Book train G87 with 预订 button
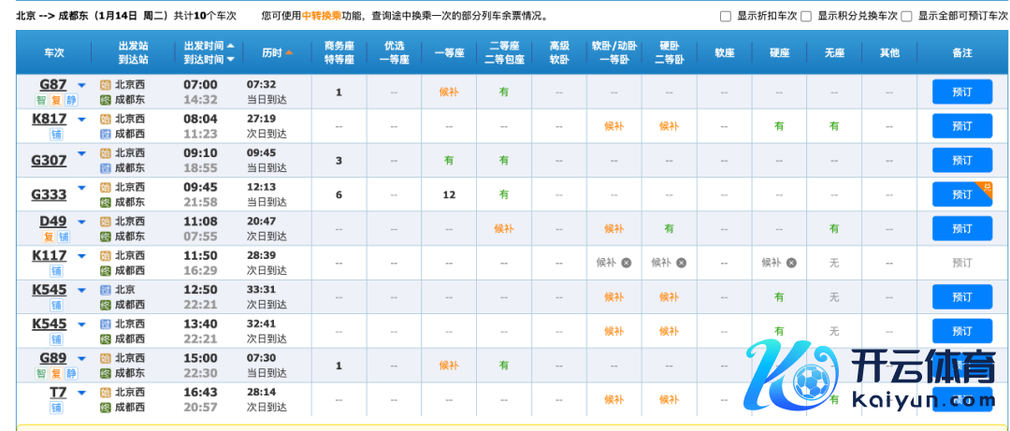 click(x=961, y=92)
